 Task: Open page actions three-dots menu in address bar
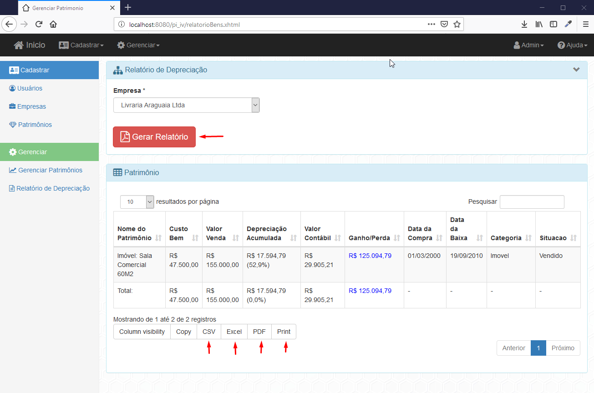tap(431, 25)
